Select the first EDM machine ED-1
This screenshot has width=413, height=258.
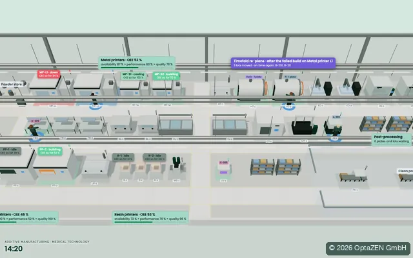322,88
